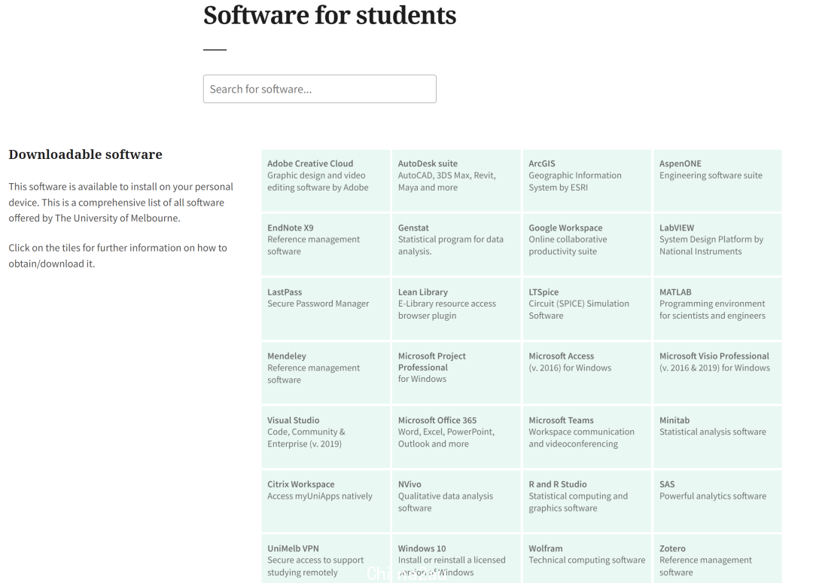Open the LabVIEW tile
Viewport: 813px width, 583px height.
pyautogui.click(x=717, y=245)
